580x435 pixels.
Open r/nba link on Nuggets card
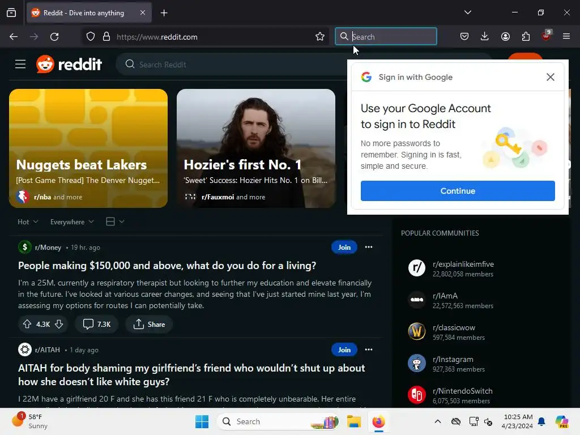[x=42, y=197]
